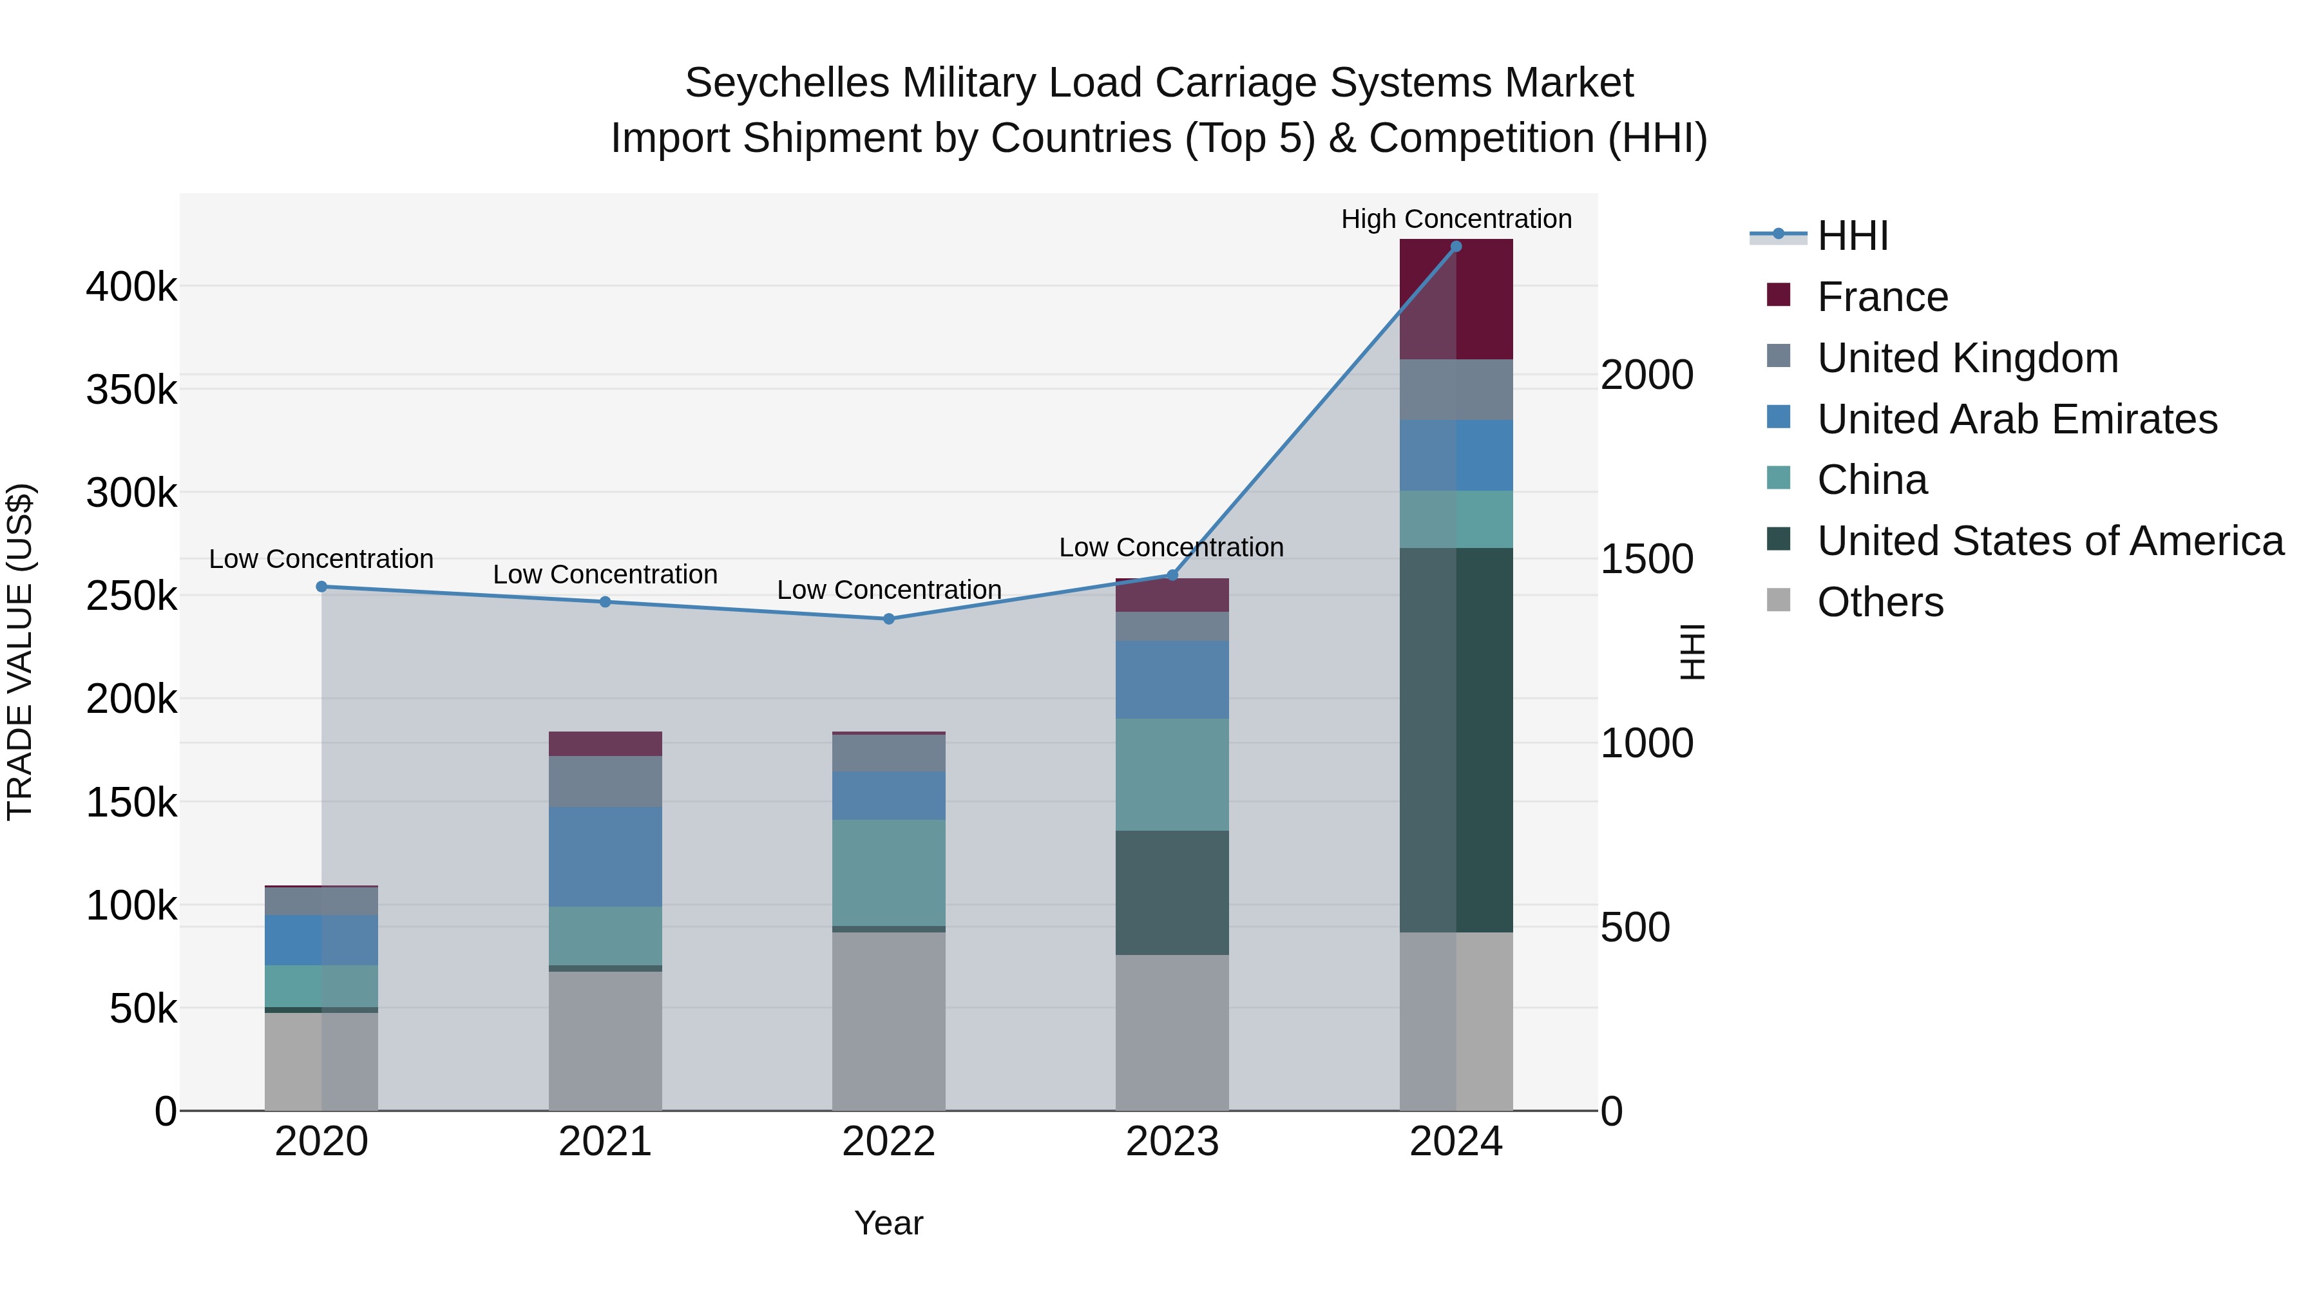Click the Low Concentration label above 2022
Screen dimensions: 2319x1304
890,589
